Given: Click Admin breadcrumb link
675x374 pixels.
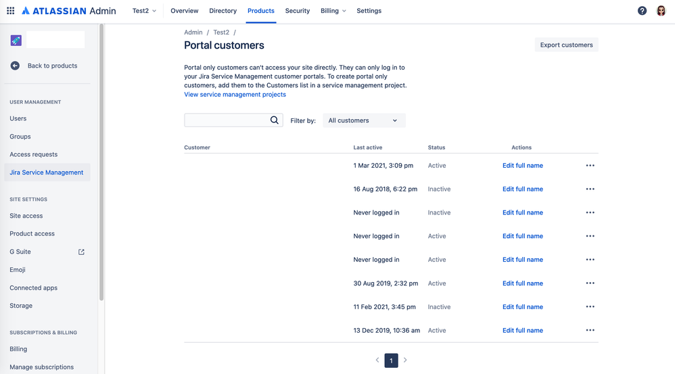Looking at the screenshot, I should pos(193,32).
